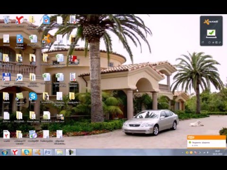
Task: Open Windows Explorer from the taskbar folder icon
Action: pyautogui.click(x=60, y=153)
